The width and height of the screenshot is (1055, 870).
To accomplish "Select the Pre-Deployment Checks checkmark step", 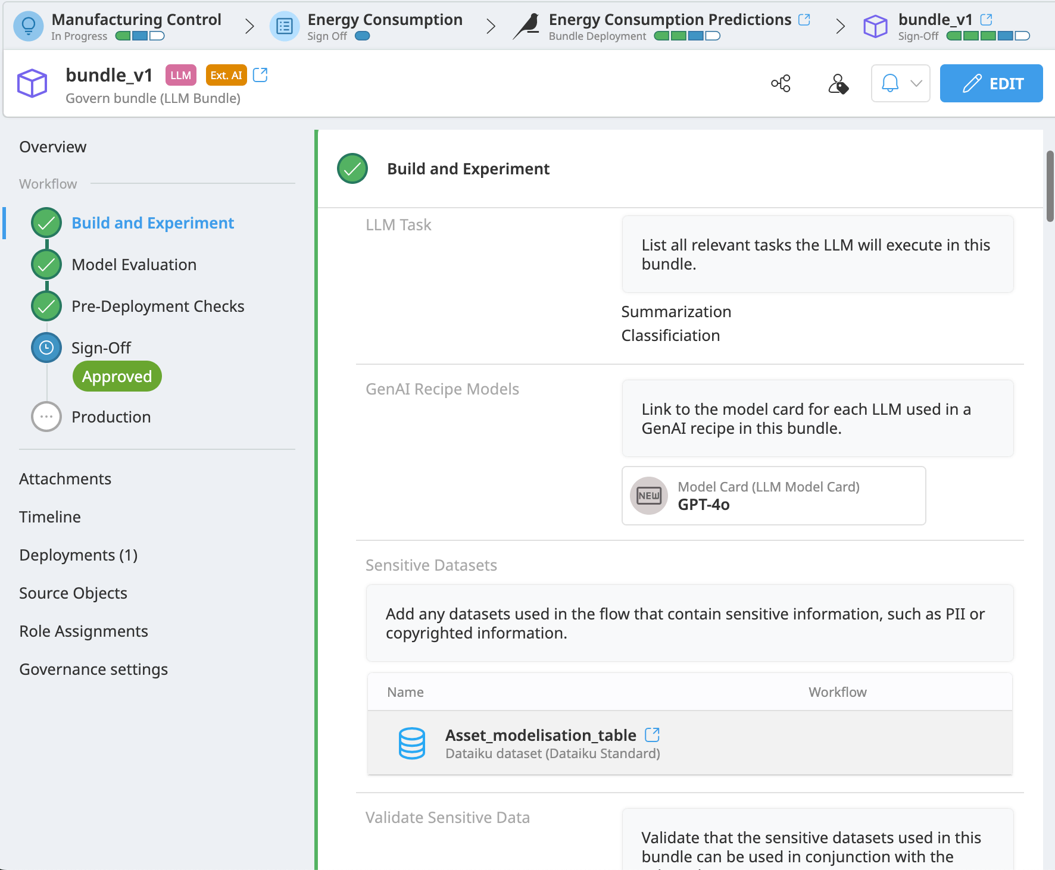I will point(46,306).
